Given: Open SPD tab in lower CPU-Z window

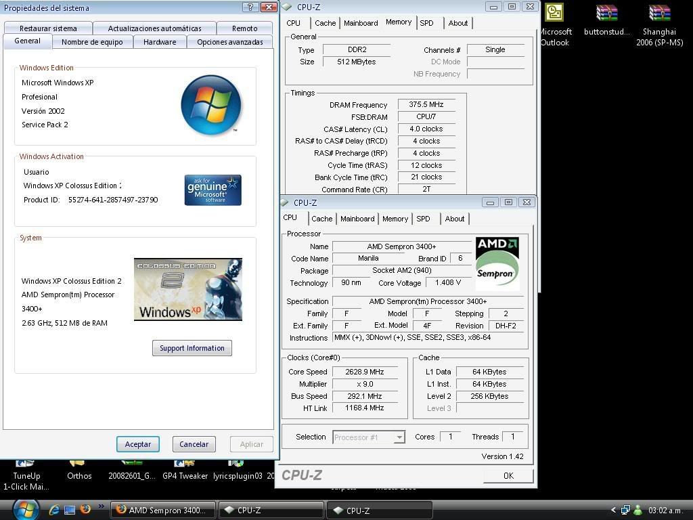Looking at the screenshot, I should tap(423, 219).
